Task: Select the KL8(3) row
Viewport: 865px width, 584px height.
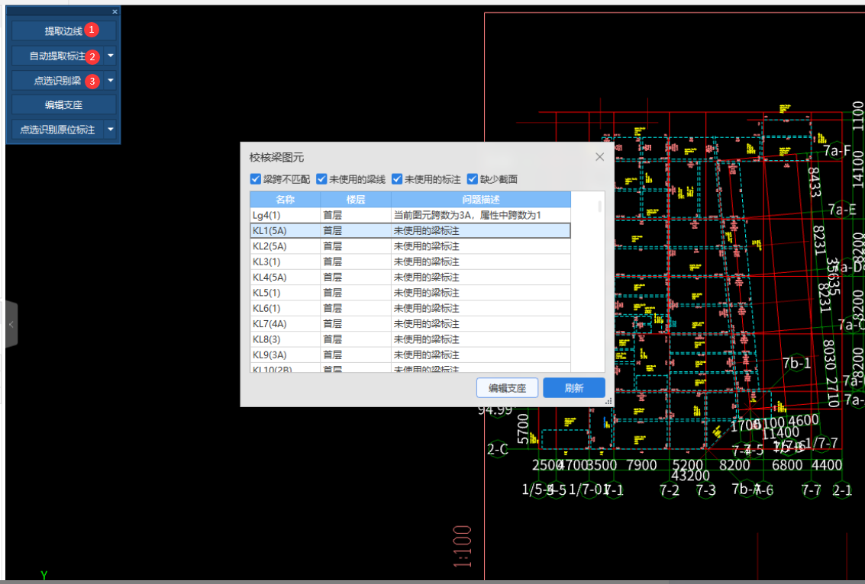Action: 411,339
